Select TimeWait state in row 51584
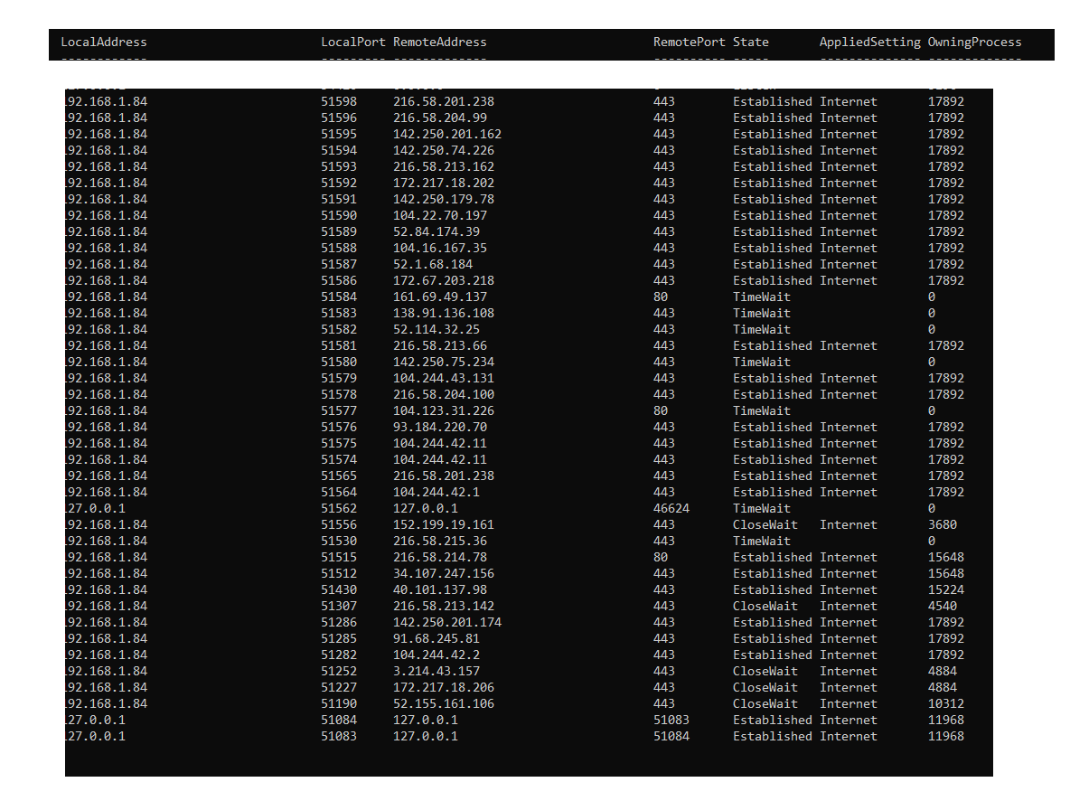This screenshot has height=801, width=1070. point(762,297)
